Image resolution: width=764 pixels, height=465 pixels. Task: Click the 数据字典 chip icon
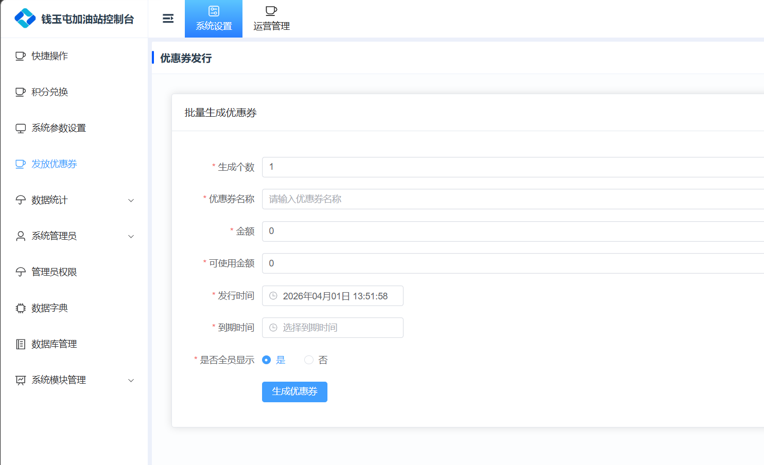(21, 308)
